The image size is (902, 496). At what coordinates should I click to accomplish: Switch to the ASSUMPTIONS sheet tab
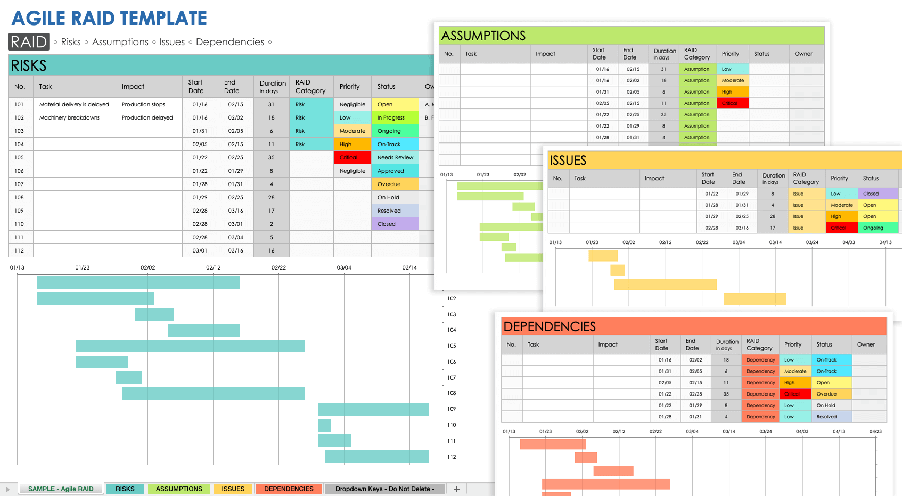coord(179,489)
